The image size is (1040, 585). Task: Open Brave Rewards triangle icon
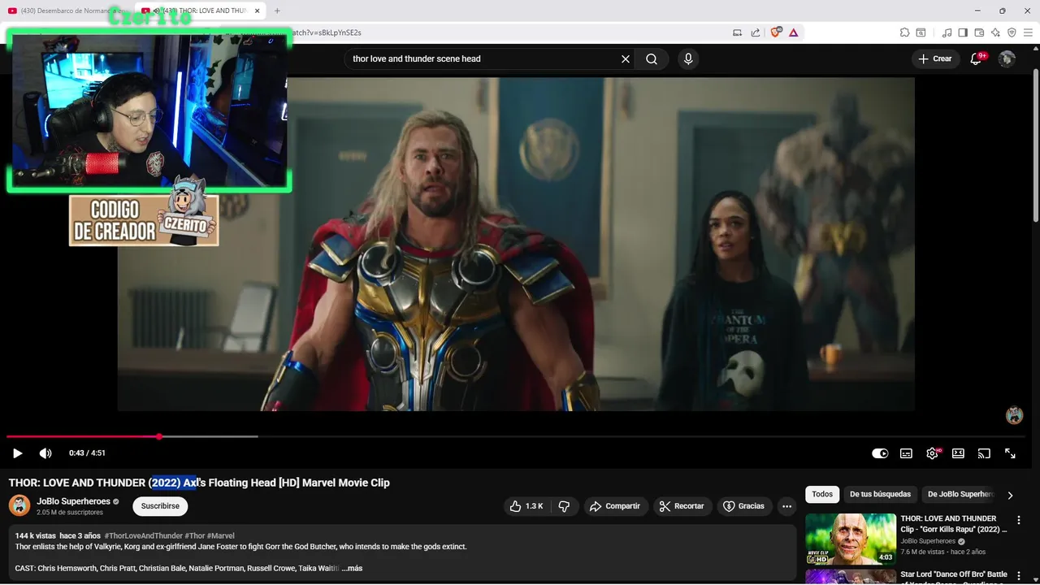(793, 32)
